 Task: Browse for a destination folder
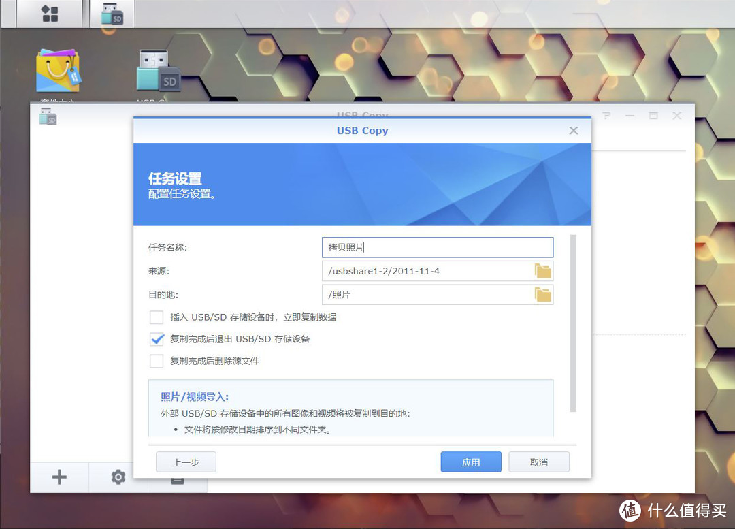[x=542, y=294]
